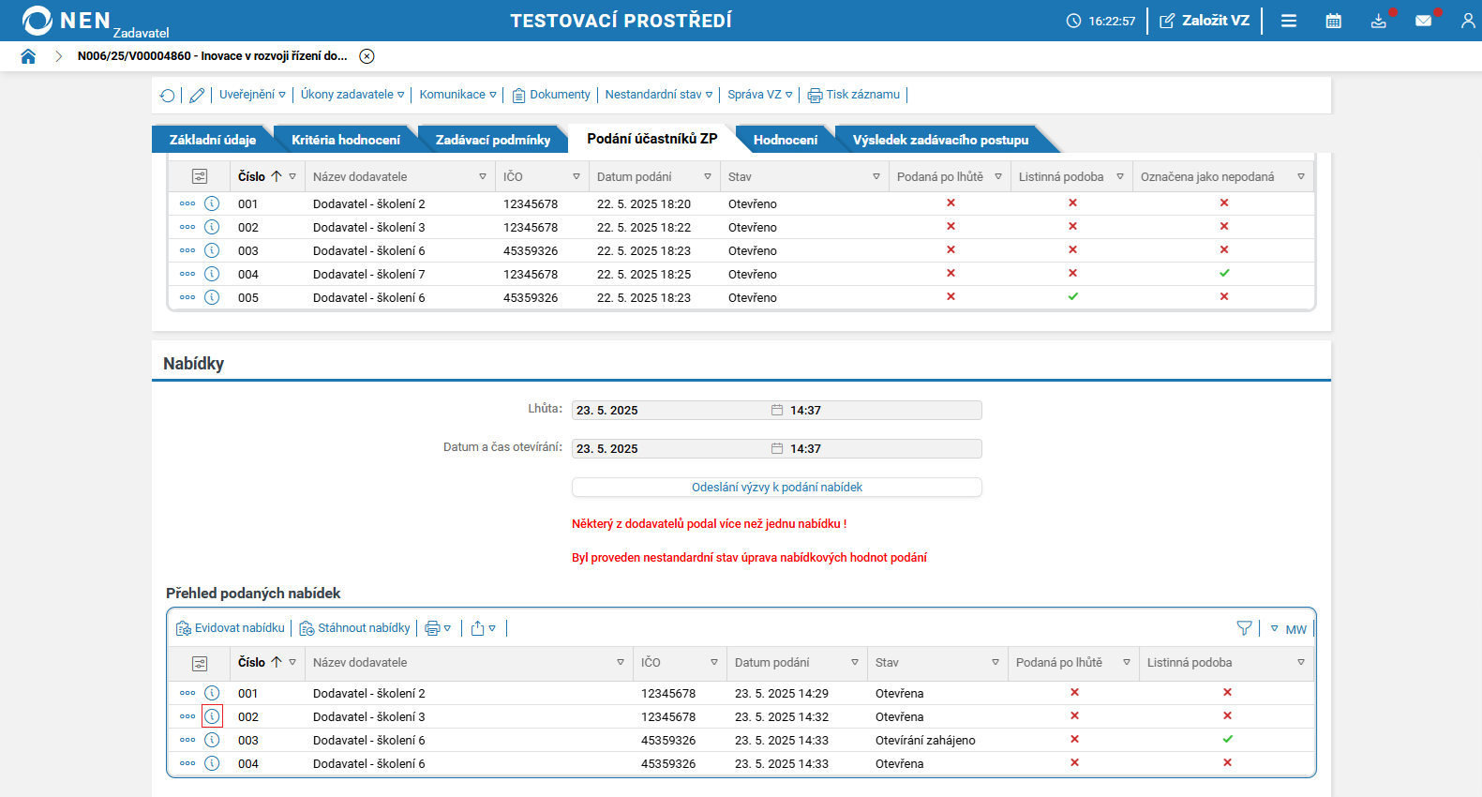Click the refresh icon in record toolbar
Viewport: 1482px width, 797px height.
pos(168,95)
